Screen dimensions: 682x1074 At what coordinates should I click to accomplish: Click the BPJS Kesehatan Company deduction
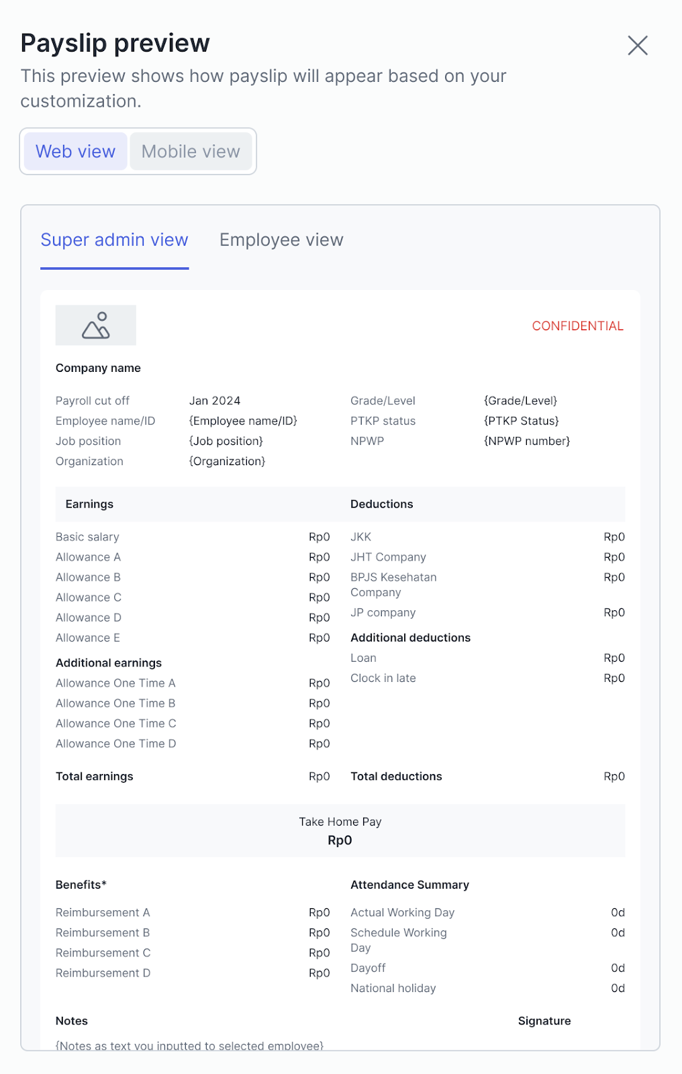[393, 585]
